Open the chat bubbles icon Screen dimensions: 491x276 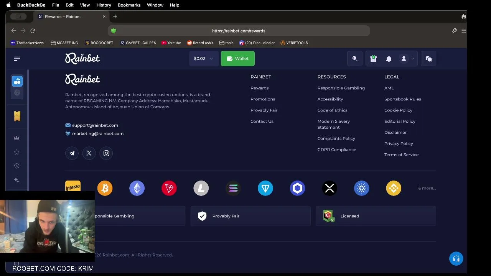428,59
